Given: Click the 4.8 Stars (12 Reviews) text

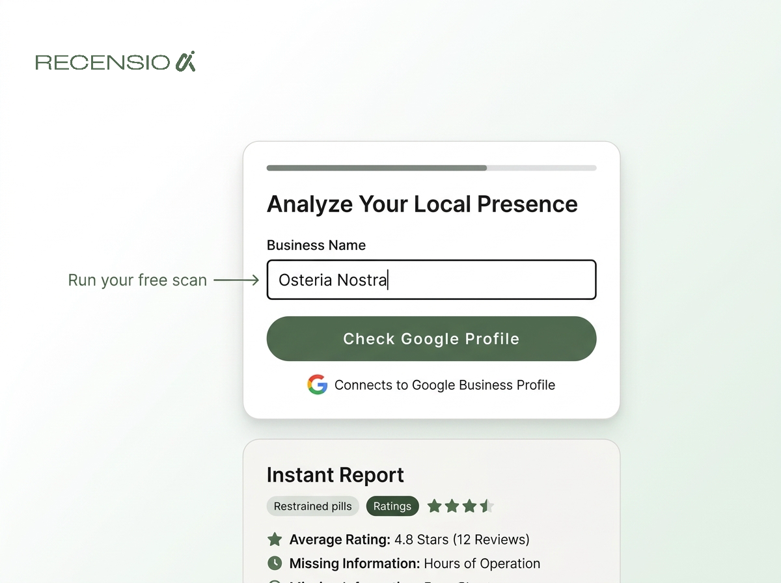Looking at the screenshot, I should [462, 539].
